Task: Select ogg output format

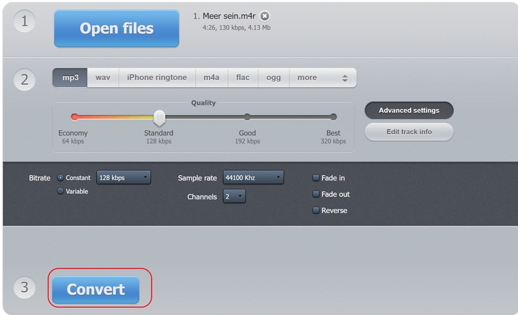Action: 273,78
